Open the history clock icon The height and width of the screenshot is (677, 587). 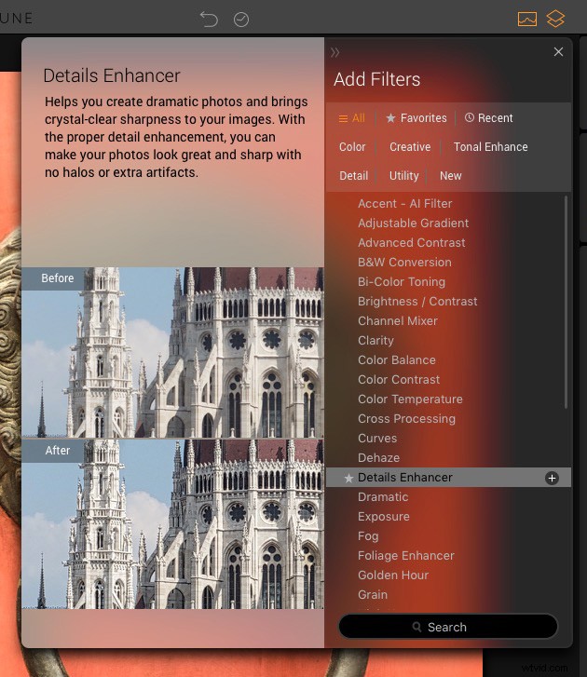click(x=241, y=20)
